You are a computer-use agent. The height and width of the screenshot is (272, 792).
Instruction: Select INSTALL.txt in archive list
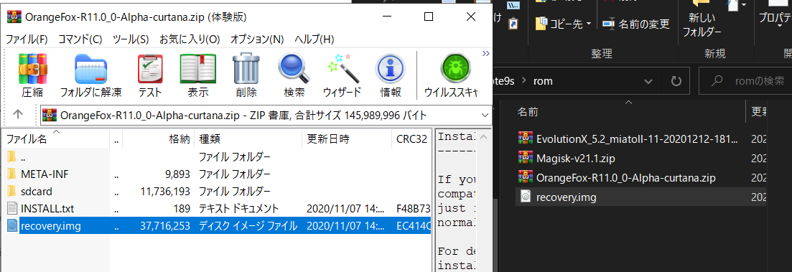pyautogui.click(x=217, y=208)
